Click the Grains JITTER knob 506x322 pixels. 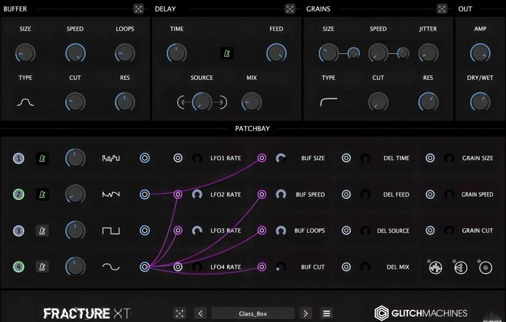428,53
